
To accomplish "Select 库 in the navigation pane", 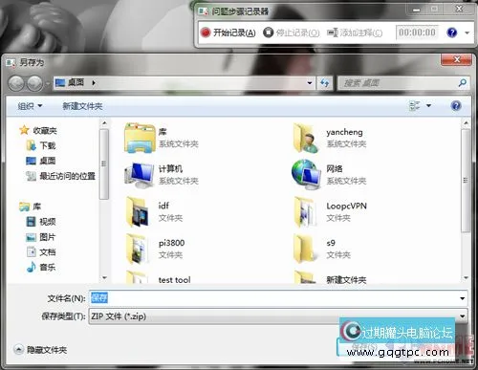I will pyautogui.click(x=36, y=207).
